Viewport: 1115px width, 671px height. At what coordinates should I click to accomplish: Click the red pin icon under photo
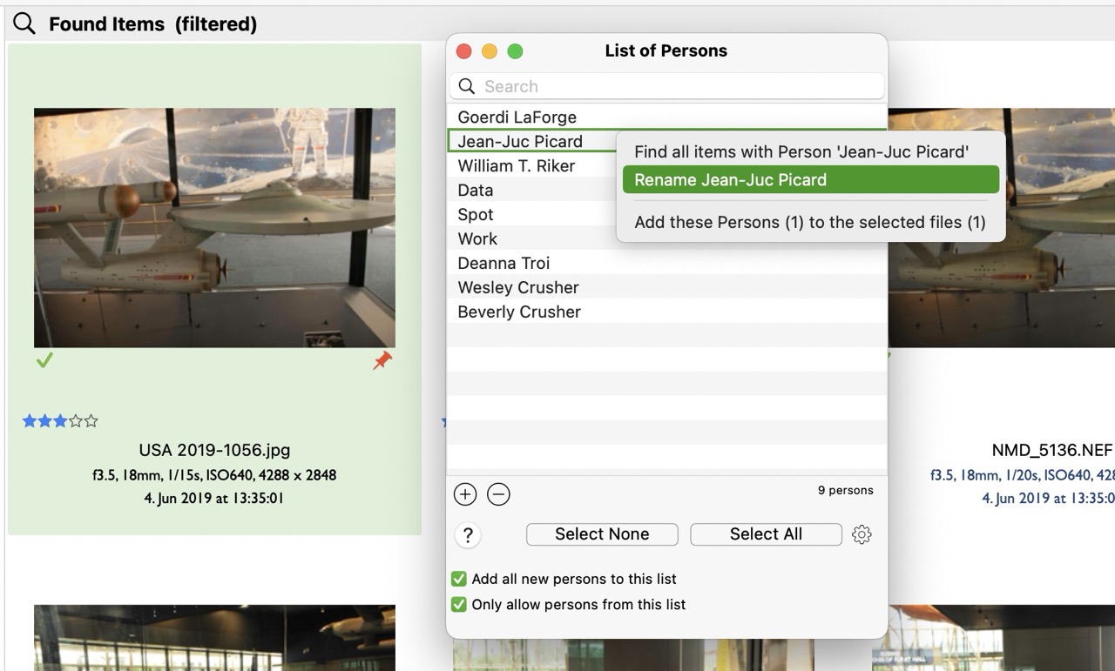(382, 360)
